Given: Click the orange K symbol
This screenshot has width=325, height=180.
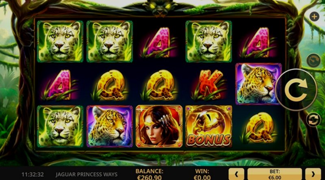Looking at the screenshot, I should (x=208, y=85).
